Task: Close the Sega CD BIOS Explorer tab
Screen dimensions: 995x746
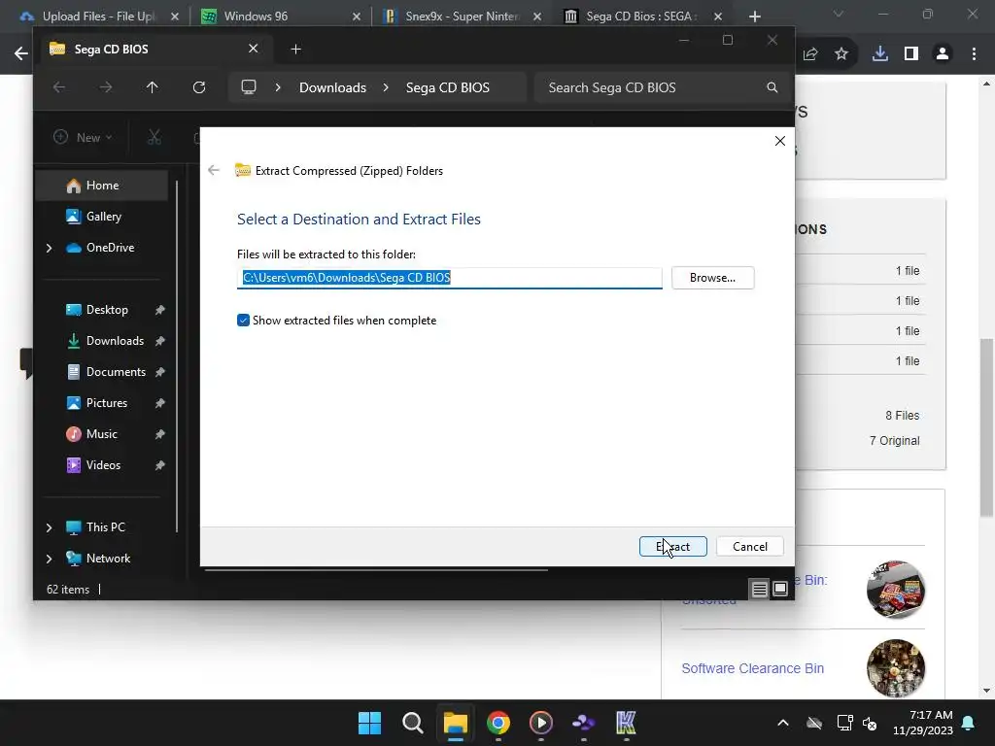Action: pos(254,49)
